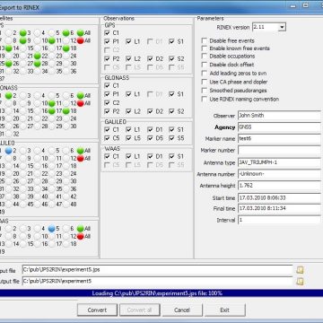The image size is (323, 323).
Task: Select all GPS satellites with green All
Action: (81, 32)
